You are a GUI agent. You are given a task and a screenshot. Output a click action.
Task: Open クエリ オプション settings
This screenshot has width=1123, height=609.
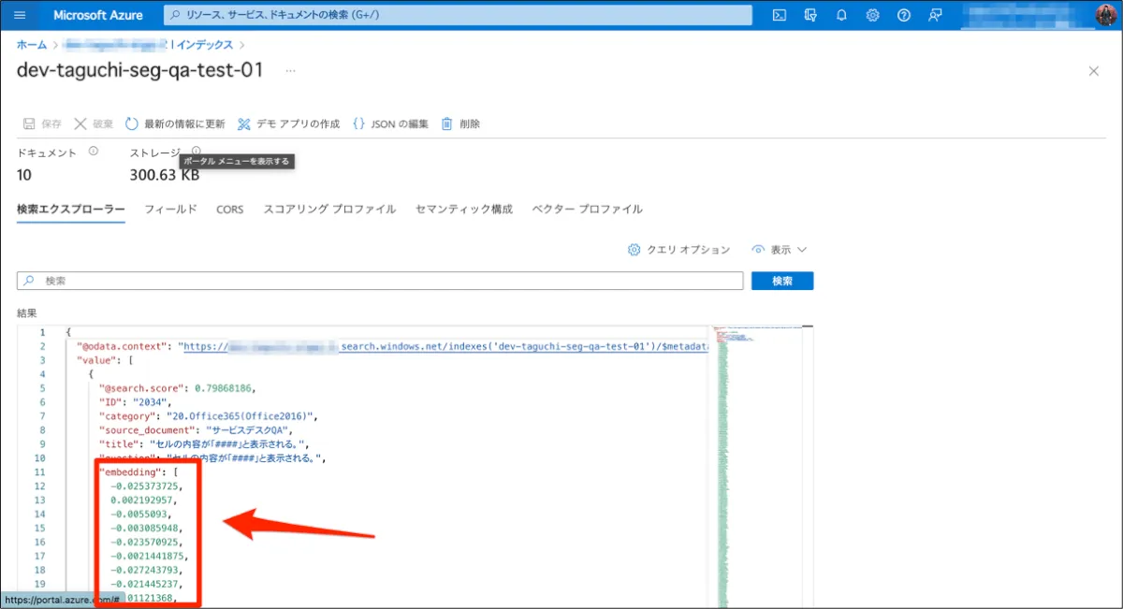pos(678,250)
